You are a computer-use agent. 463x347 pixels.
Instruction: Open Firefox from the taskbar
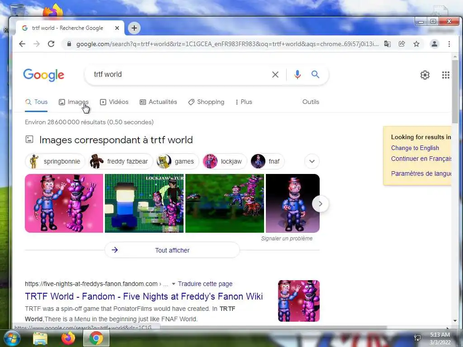[x=68, y=338]
